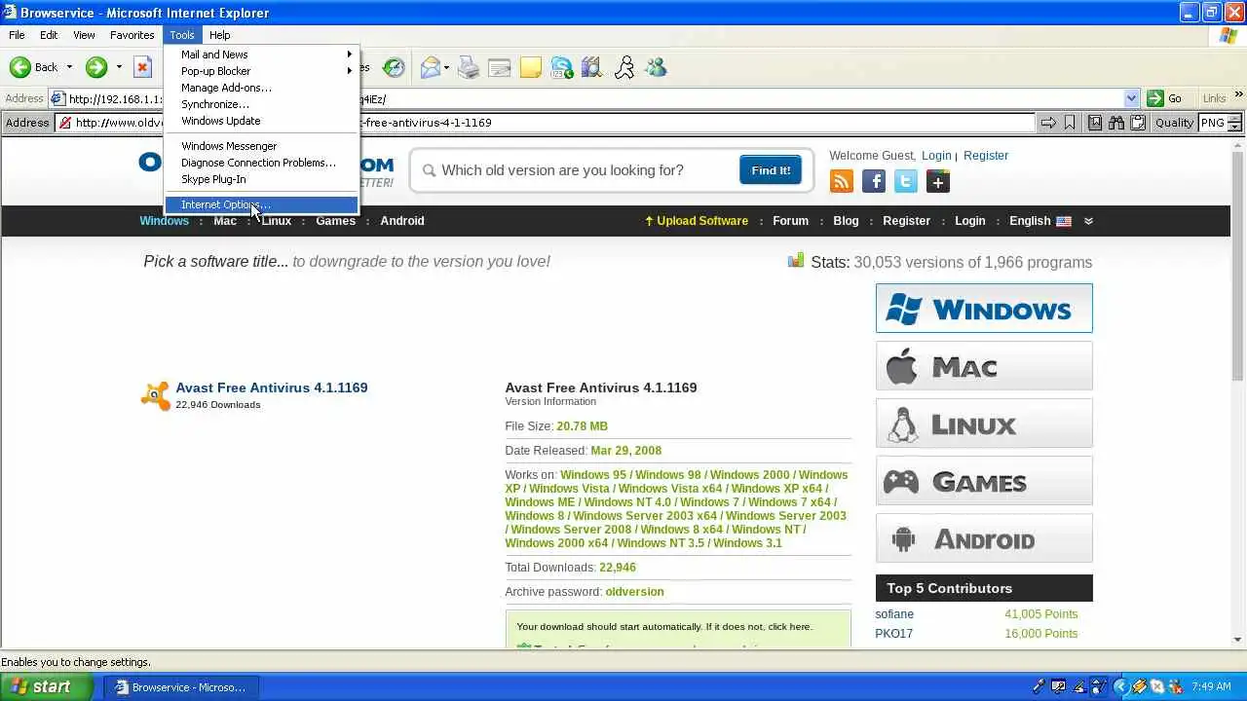Click the Login link beside Welcome Guest
This screenshot has width=1247, height=701.
936,156
